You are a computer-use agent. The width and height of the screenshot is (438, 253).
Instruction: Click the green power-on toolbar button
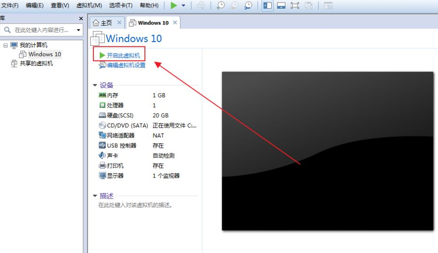coord(174,6)
